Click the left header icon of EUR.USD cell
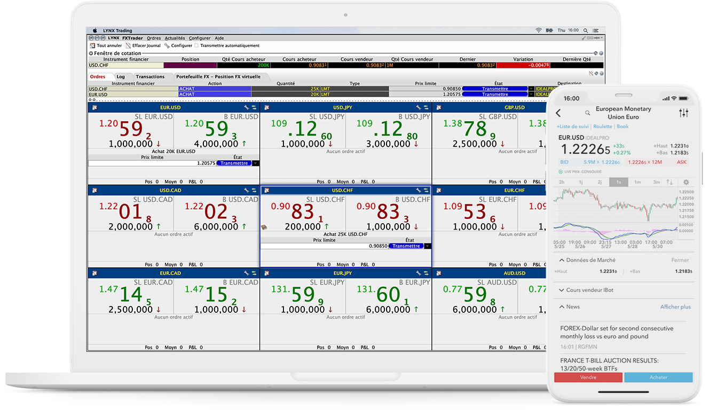The width and height of the screenshot is (709, 410). click(x=94, y=107)
